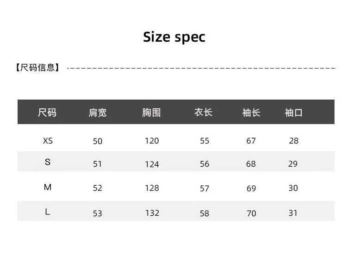Select cuff value 31 in L row
Viewport: 347px width, 257px height.
point(293,213)
